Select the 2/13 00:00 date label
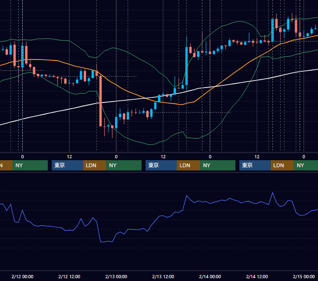Screen dimensions: 318x281 pos(116,276)
